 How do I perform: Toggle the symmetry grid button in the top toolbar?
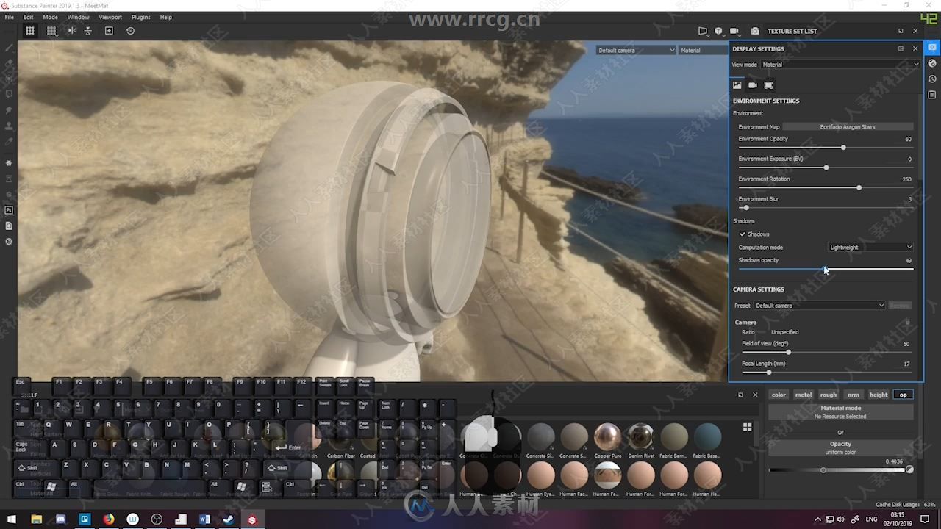tap(30, 31)
